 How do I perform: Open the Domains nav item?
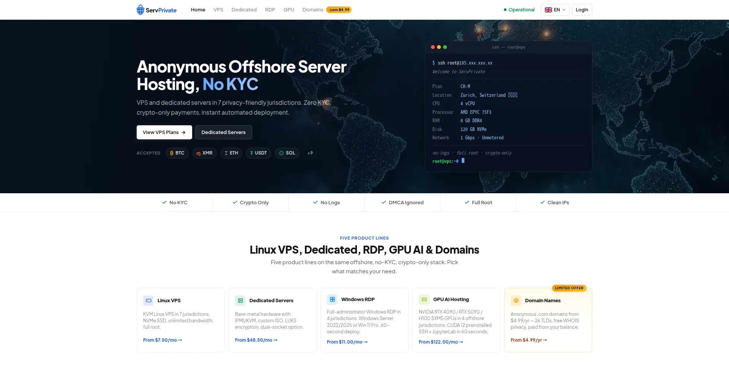point(313,10)
